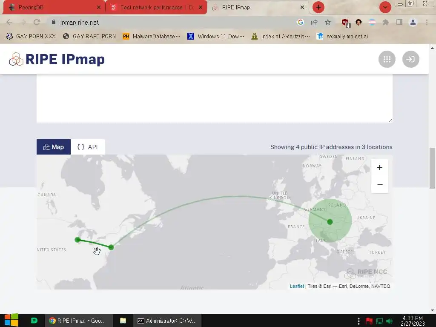Select the Map tab
Image resolution: width=436 pixels, height=327 pixels.
tap(54, 147)
